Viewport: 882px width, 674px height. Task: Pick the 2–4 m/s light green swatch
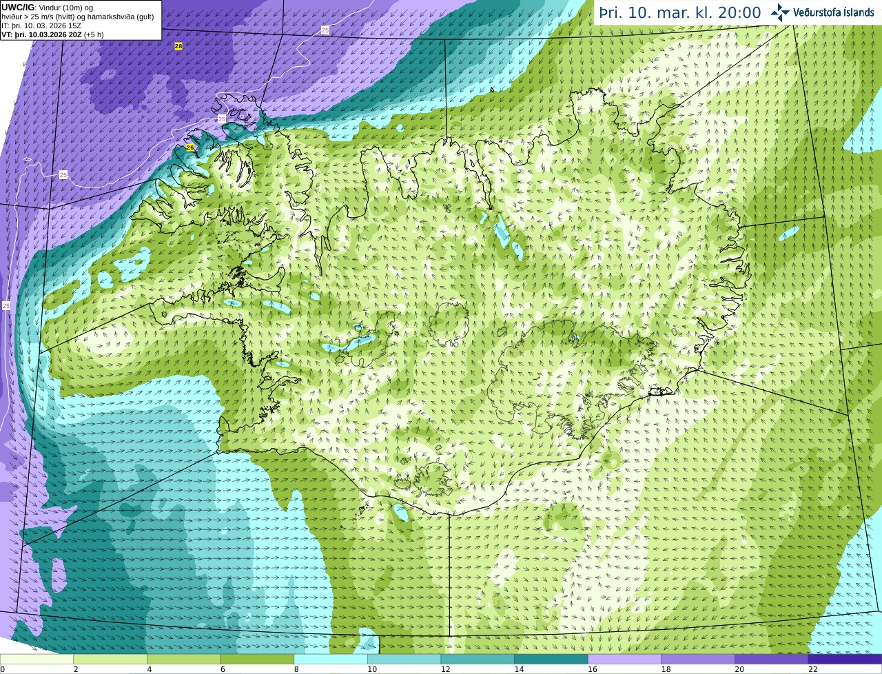tap(110, 659)
